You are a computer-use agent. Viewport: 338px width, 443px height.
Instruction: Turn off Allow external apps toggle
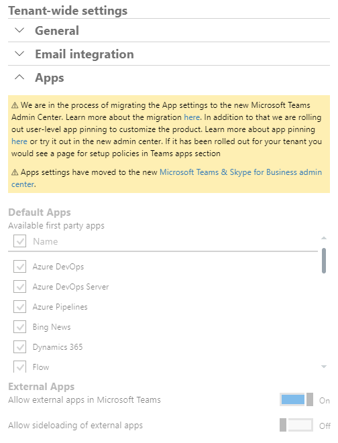pyautogui.click(x=296, y=399)
